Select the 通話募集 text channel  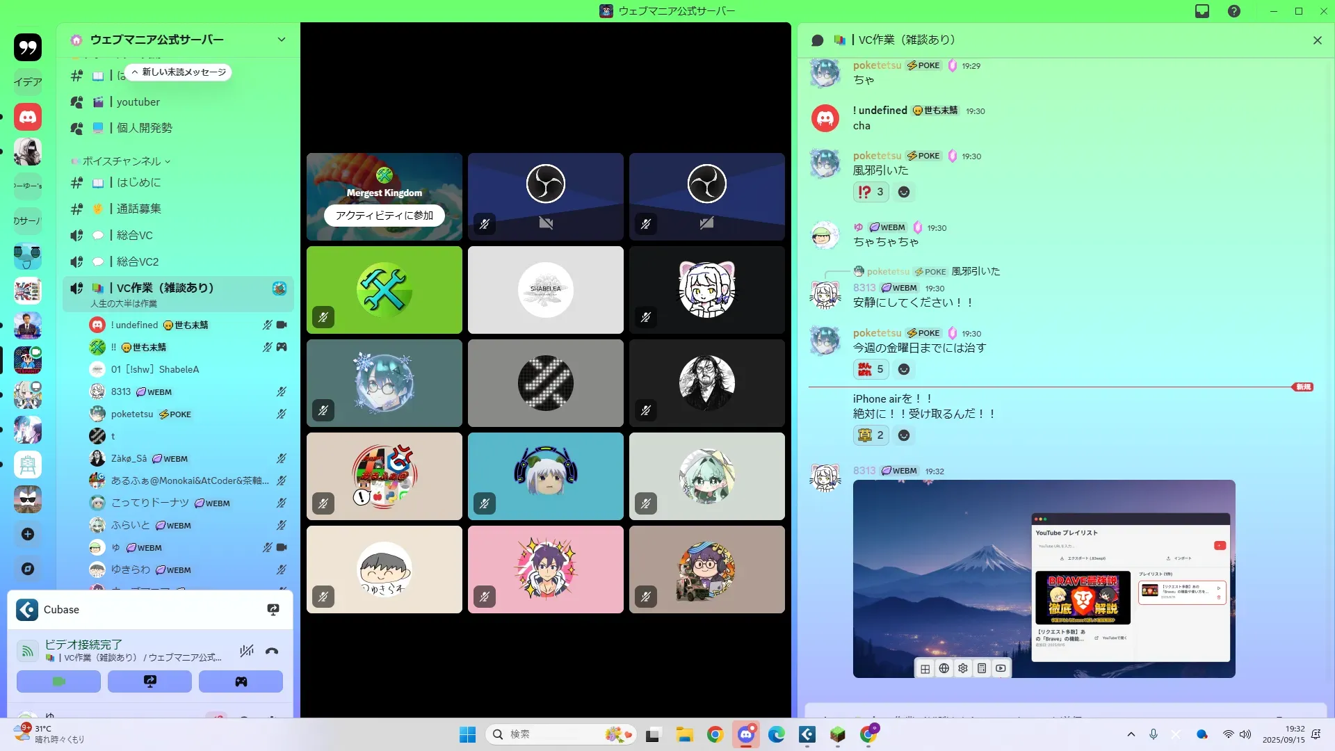click(138, 209)
